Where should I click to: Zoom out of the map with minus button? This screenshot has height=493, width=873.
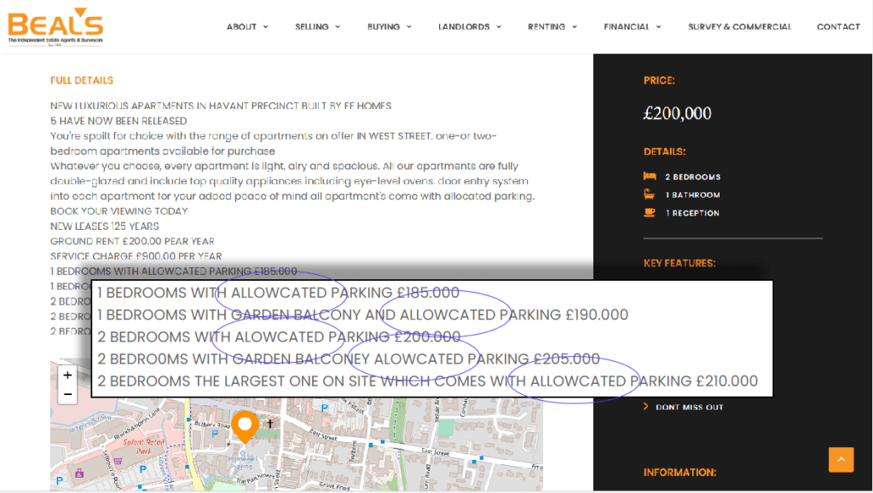coord(67,394)
